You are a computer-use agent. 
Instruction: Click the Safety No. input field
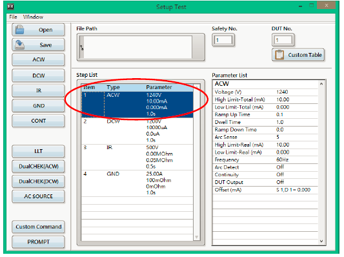coord(223,40)
